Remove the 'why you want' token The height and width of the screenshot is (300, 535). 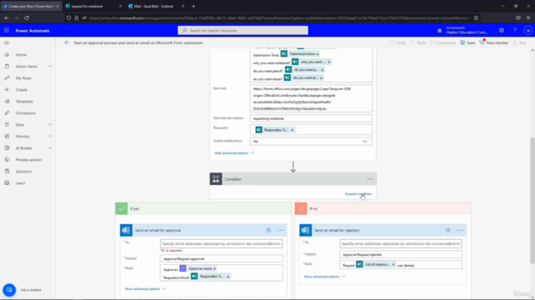pyautogui.click(x=329, y=62)
